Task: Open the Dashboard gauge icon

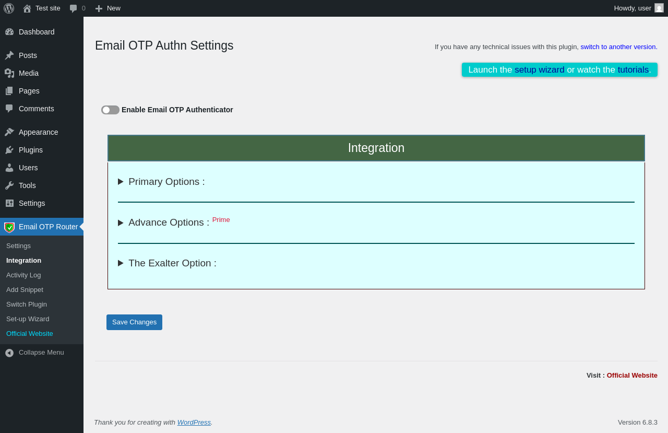Action: tap(9, 32)
